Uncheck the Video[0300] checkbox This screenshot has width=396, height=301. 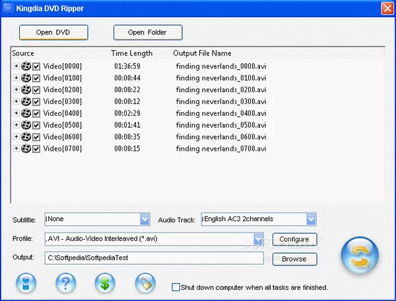point(36,101)
